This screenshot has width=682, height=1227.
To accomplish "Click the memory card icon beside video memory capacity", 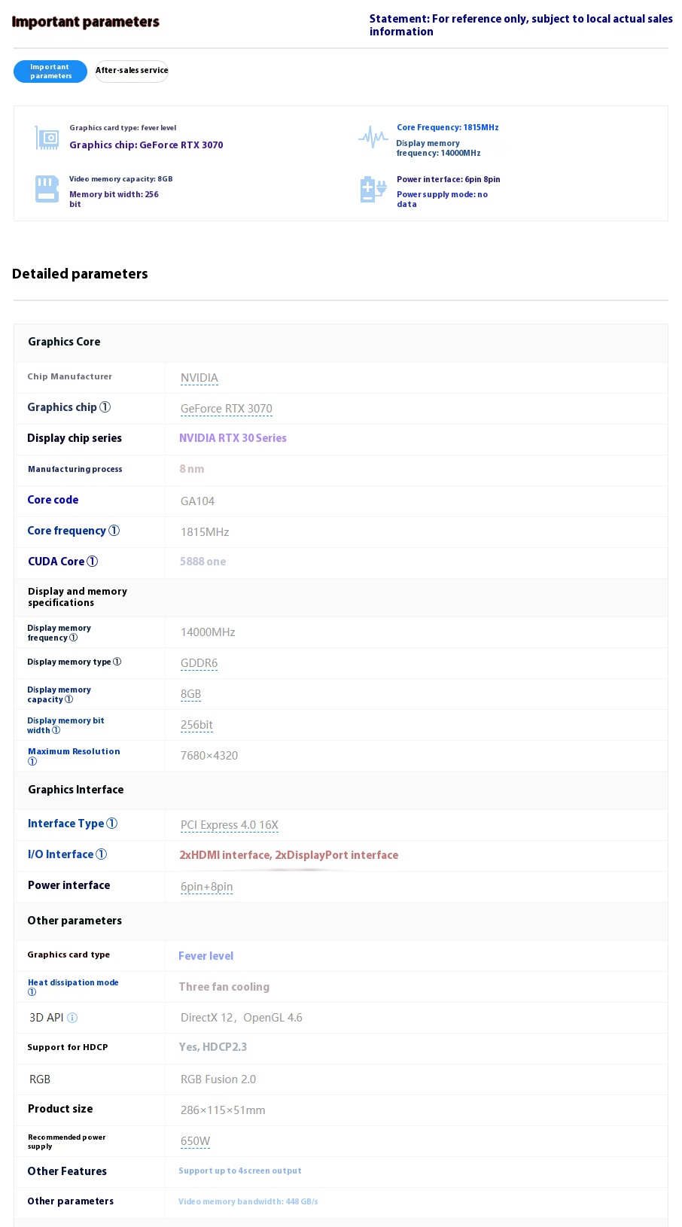I will [47, 189].
